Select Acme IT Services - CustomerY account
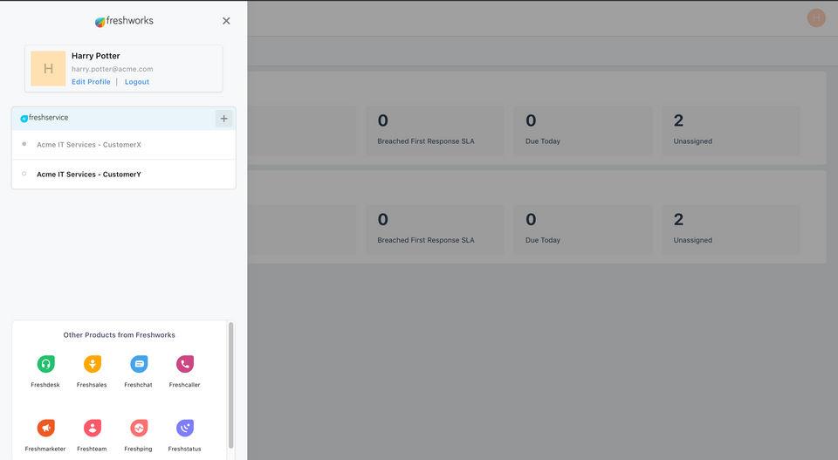This screenshot has width=838, height=460. tap(123, 175)
